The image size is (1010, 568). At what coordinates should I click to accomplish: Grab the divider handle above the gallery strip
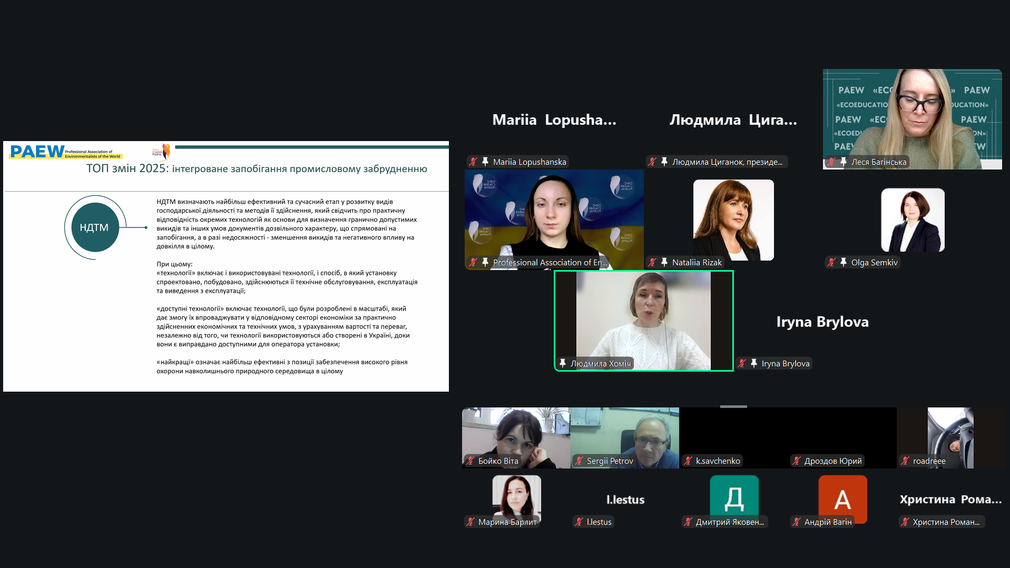[x=733, y=406]
